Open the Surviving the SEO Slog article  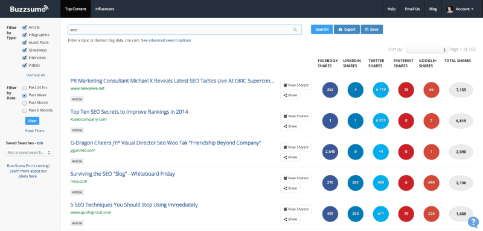123,174
